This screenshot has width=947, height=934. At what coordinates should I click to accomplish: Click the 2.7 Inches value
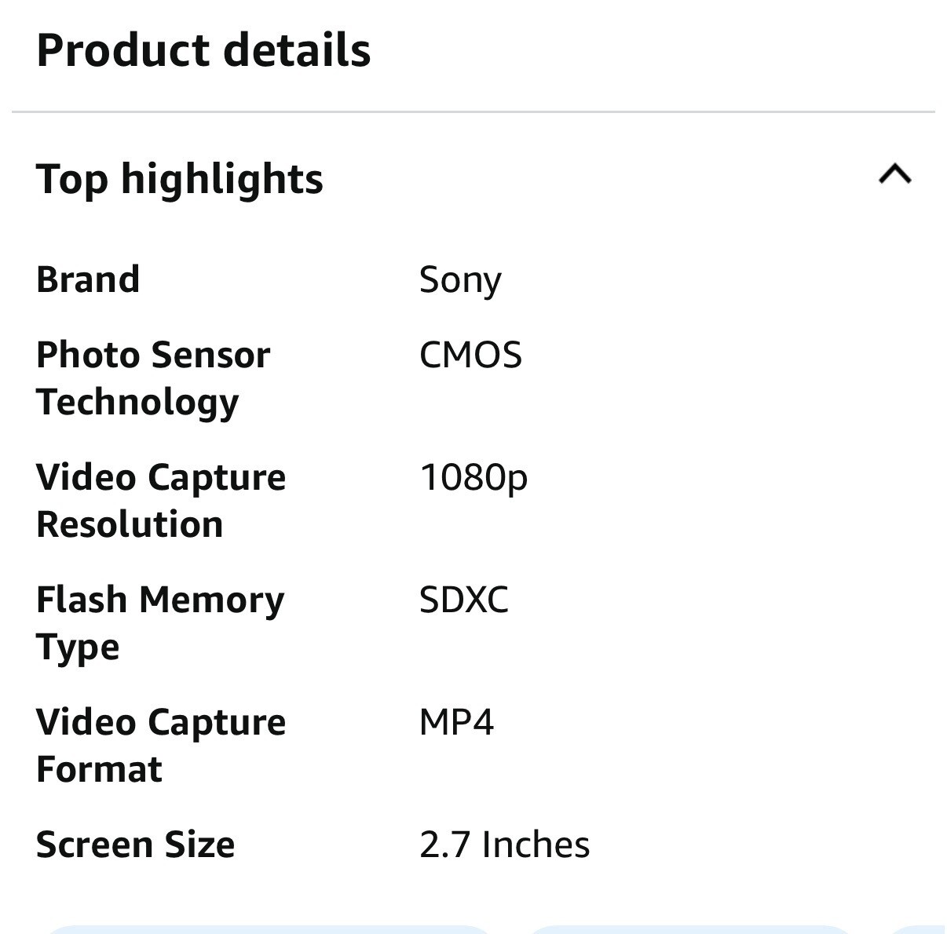(x=504, y=845)
